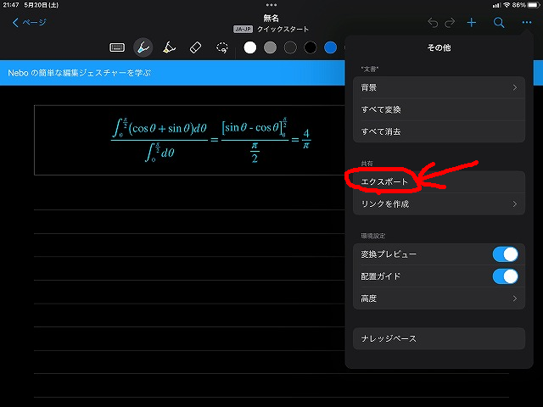The height and width of the screenshot is (407, 543).
Task: Choose エクスポート from the menu
Action: [x=386, y=181]
